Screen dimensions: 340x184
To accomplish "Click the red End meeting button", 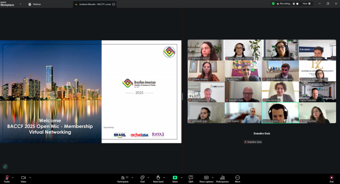I will (331, 178).
